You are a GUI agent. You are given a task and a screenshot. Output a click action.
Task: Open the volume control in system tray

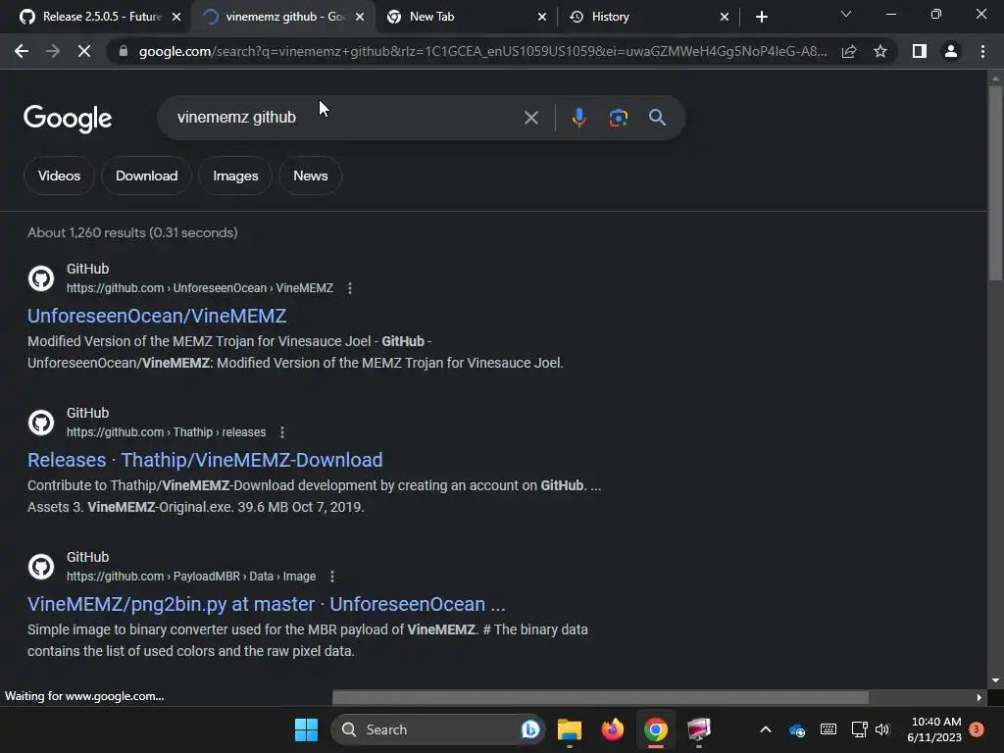(x=882, y=729)
